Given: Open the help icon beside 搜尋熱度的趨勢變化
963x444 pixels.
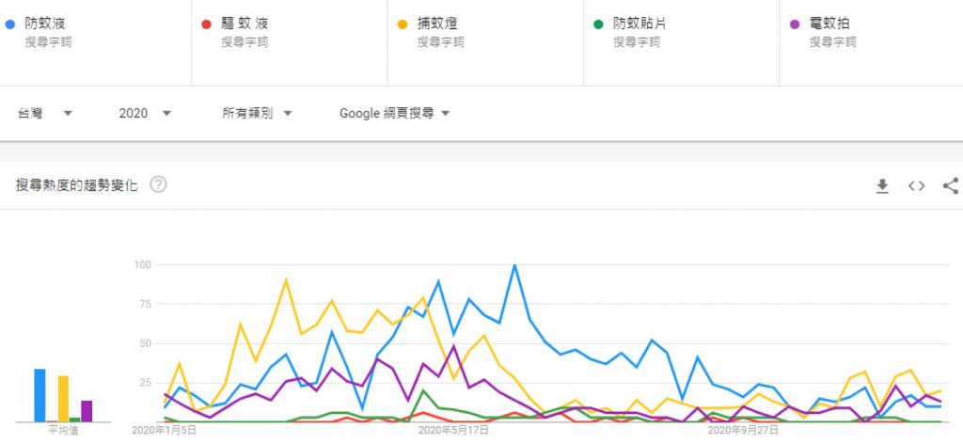Looking at the screenshot, I should [x=158, y=184].
